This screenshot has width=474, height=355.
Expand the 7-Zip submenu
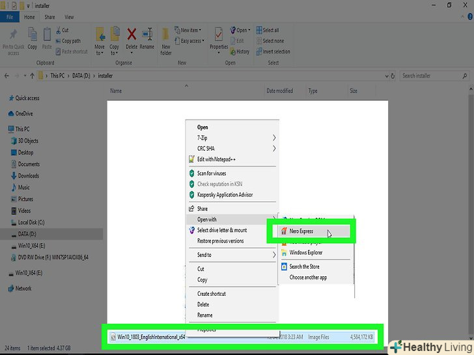pos(232,138)
